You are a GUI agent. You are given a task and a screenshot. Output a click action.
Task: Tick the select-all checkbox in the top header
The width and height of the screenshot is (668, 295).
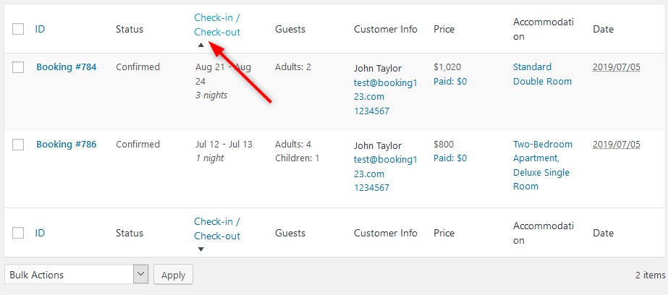pyautogui.click(x=18, y=30)
